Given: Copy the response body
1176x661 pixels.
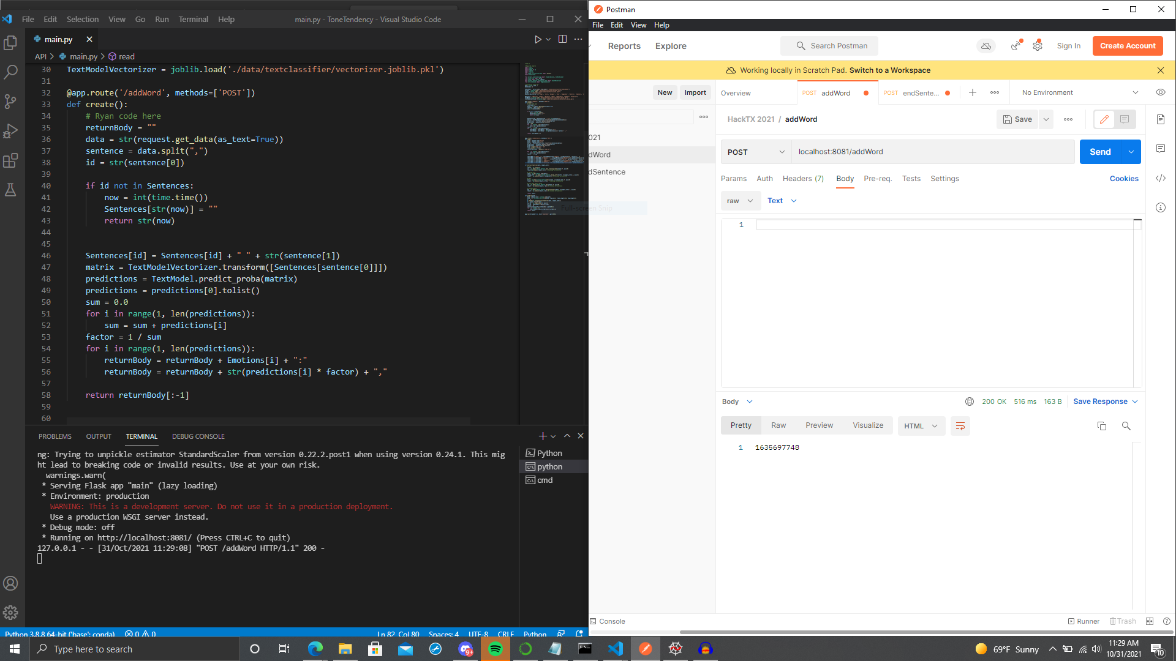Looking at the screenshot, I should tap(1102, 426).
